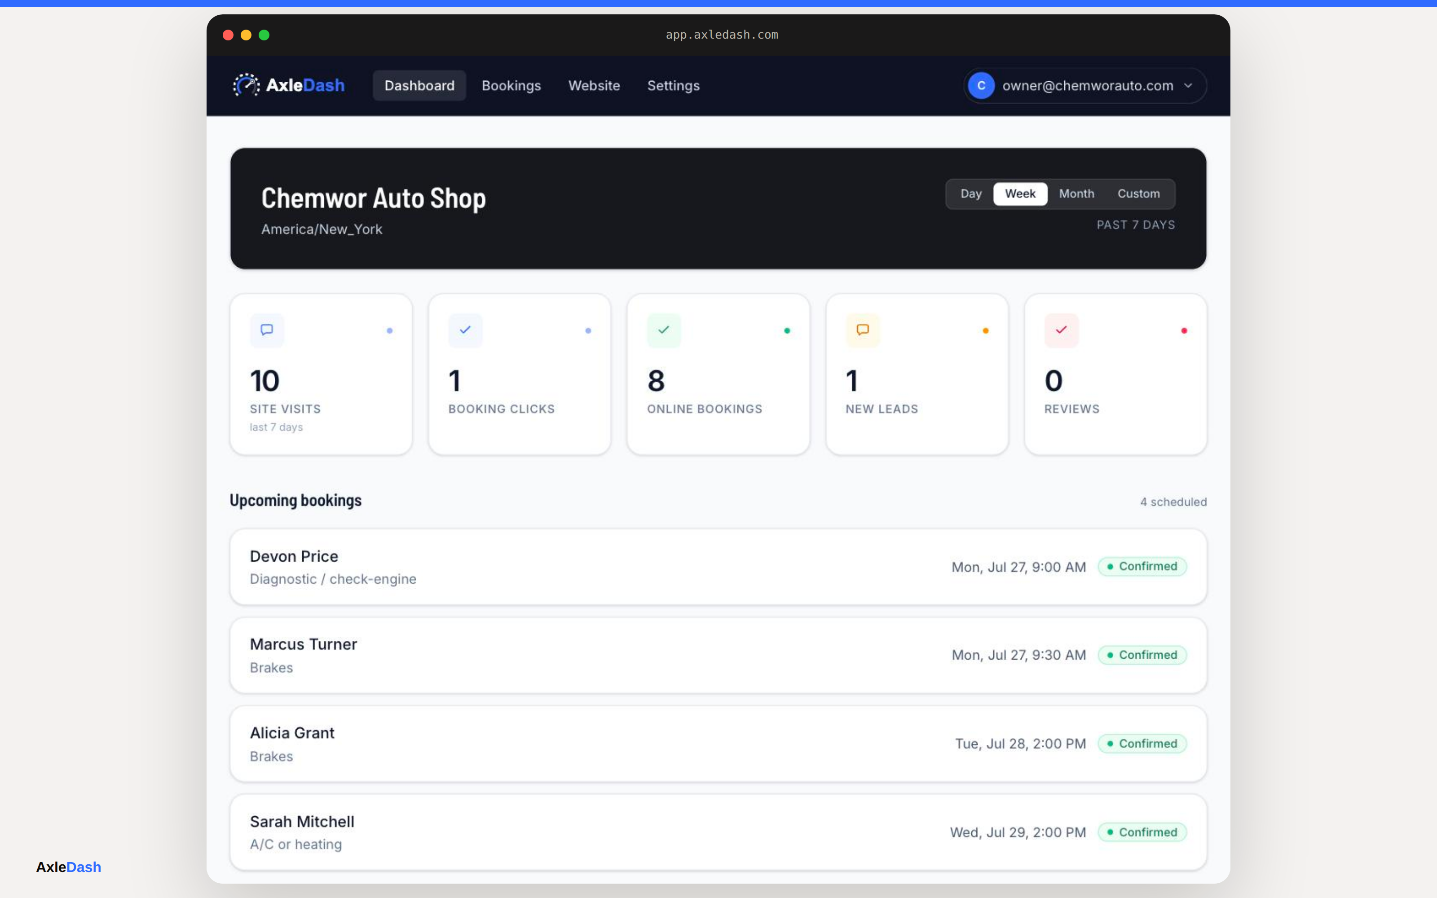Click the Online Bookings green check icon
1437x898 pixels.
(664, 330)
